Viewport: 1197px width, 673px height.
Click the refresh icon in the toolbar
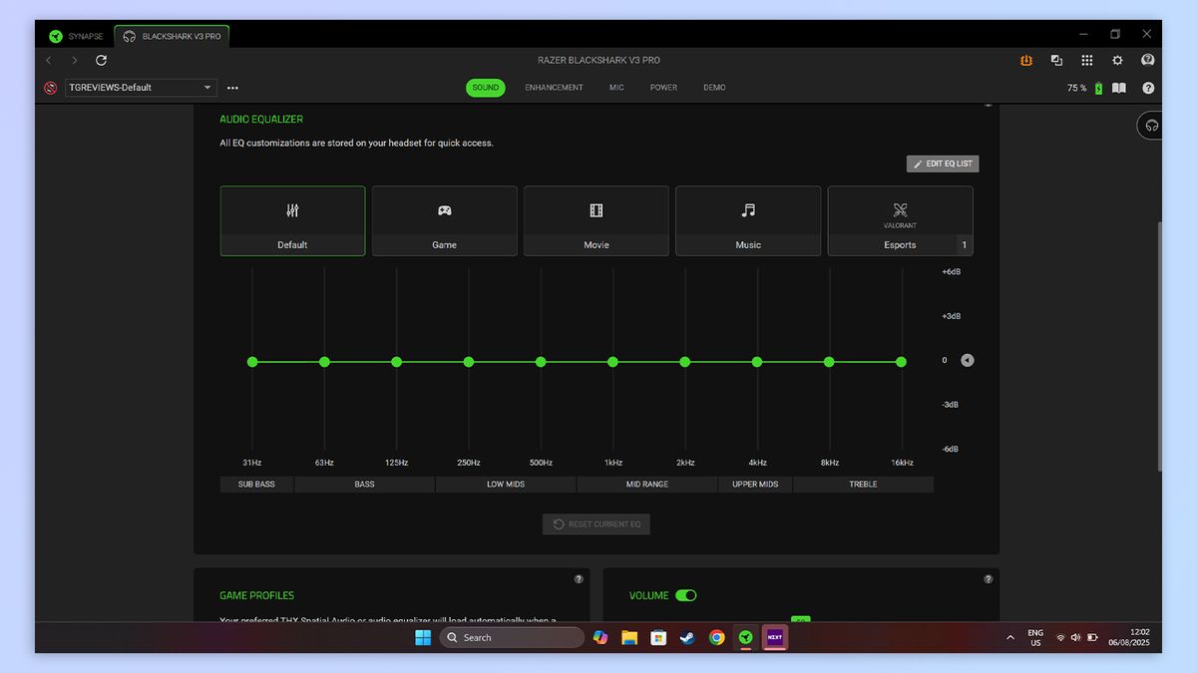[101, 61]
